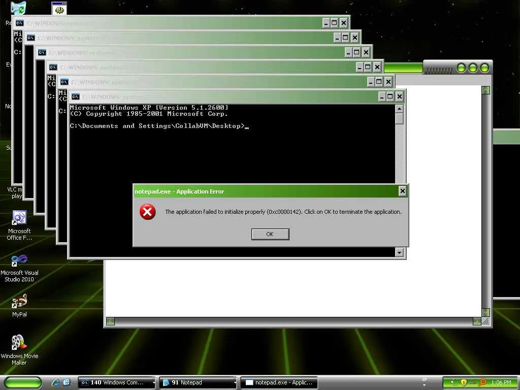520x390 pixels.
Task: Select the Recycle Bin desktop icon
Action: point(18,9)
